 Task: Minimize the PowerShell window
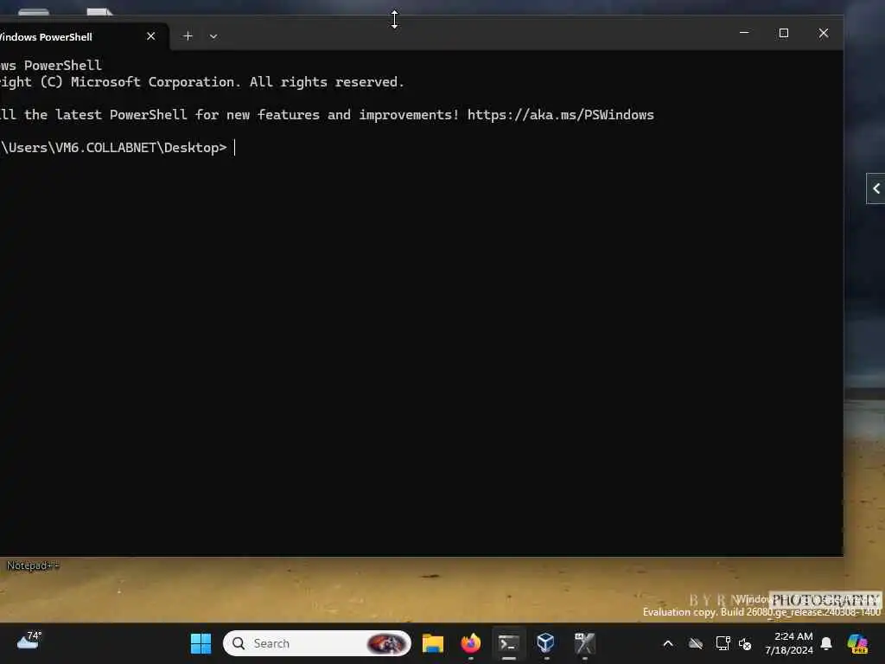(744, 33)
